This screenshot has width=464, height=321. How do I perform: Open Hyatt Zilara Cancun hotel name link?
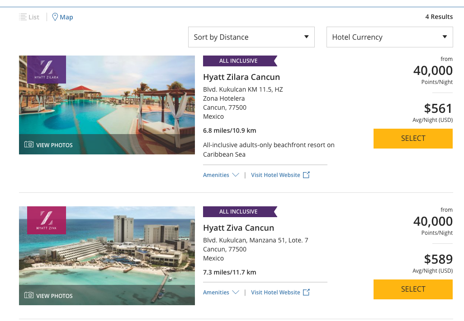(241, 77)
